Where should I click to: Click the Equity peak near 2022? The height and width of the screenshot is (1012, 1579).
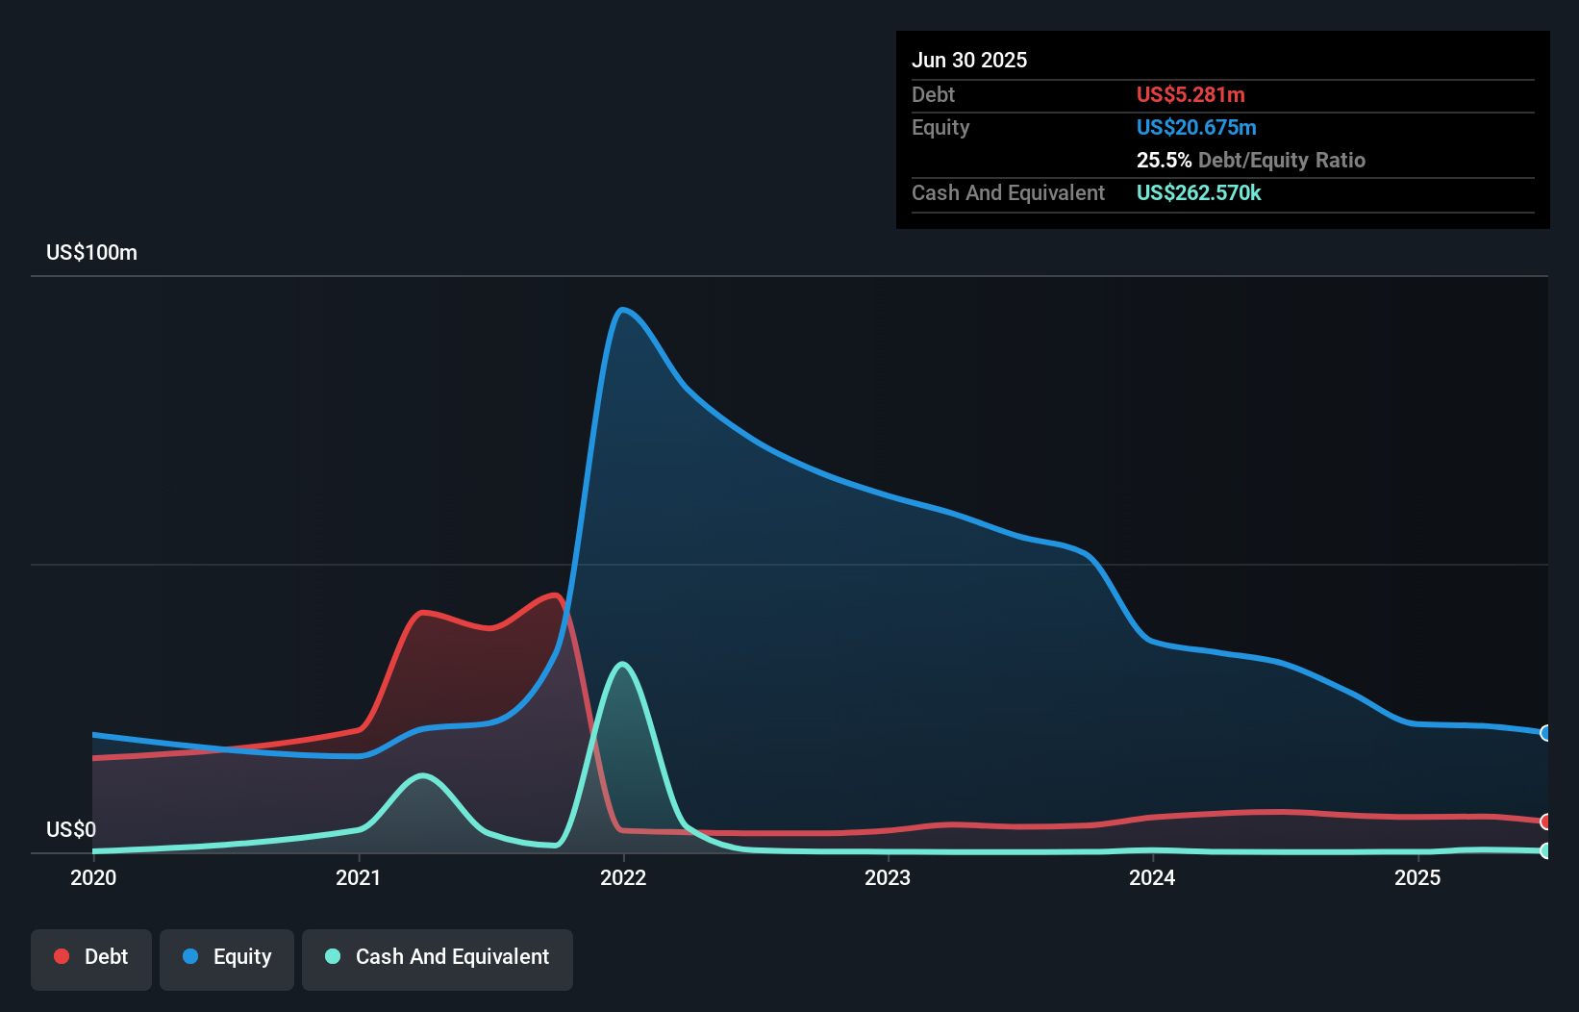[x=624, y=311]
